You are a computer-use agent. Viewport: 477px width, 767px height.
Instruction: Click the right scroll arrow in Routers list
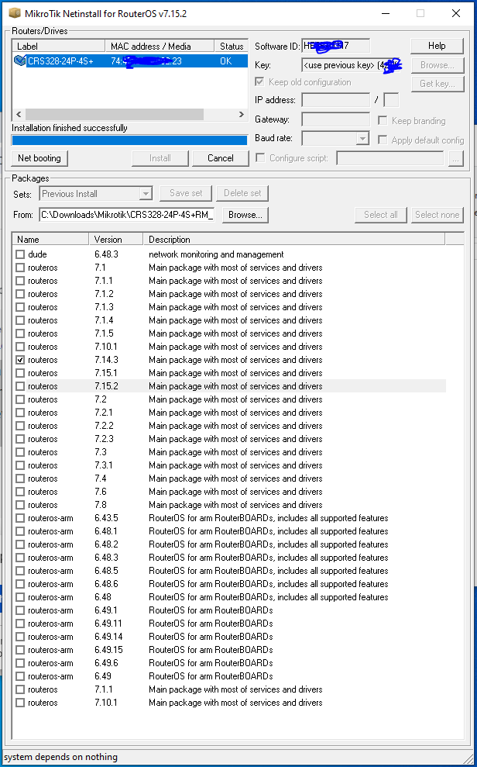pos(241,114)
